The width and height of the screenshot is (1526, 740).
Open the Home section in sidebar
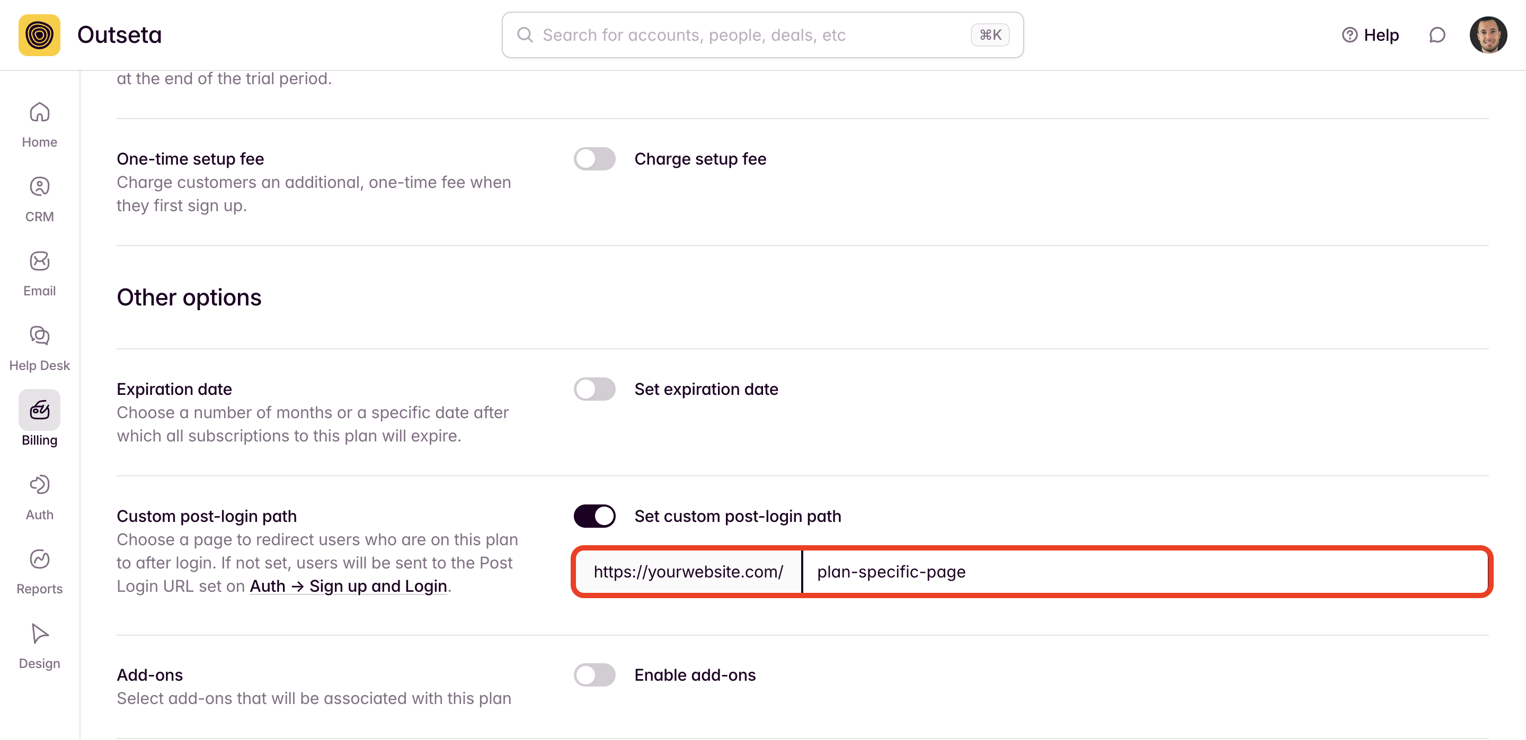coord(39,124)
